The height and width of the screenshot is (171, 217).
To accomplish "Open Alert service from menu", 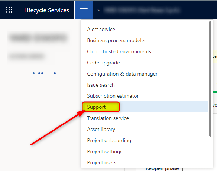I will tap(145, 29).
